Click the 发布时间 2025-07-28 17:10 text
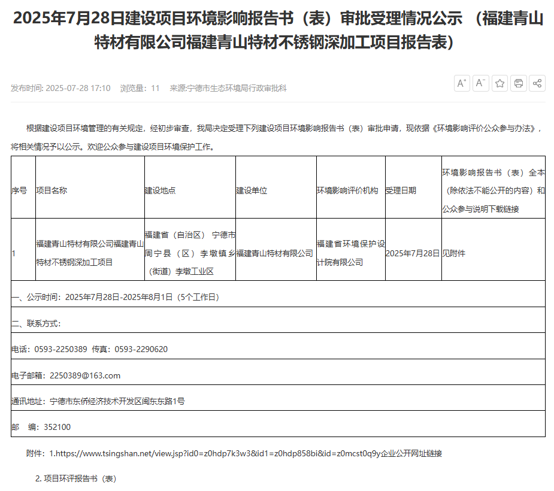Image resolution: width=554 pixels, height=491 pixels. [60, 88]
